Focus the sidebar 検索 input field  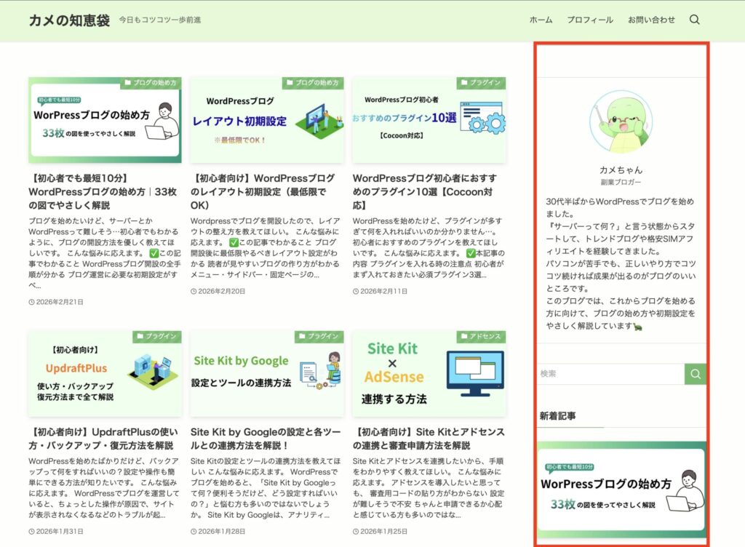click(610, 374)
